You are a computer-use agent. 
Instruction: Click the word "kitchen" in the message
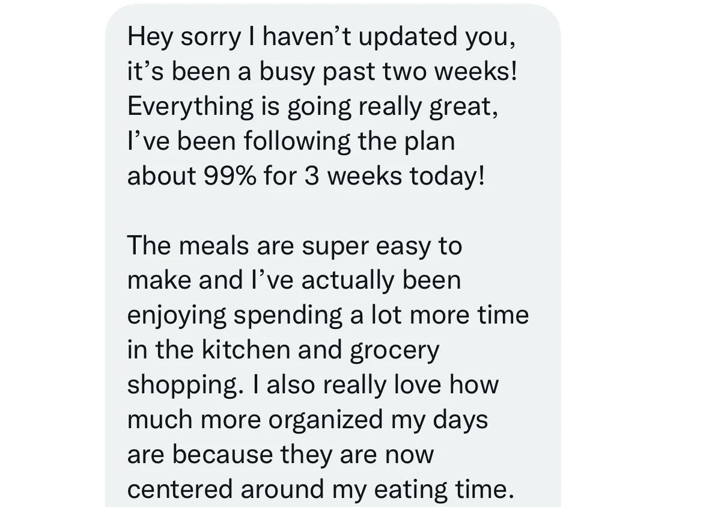245,351
